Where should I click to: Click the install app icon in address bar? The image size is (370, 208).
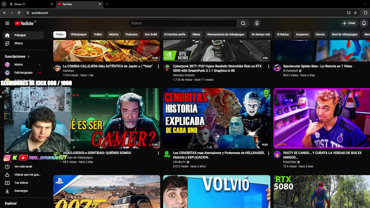coord(349,13)
